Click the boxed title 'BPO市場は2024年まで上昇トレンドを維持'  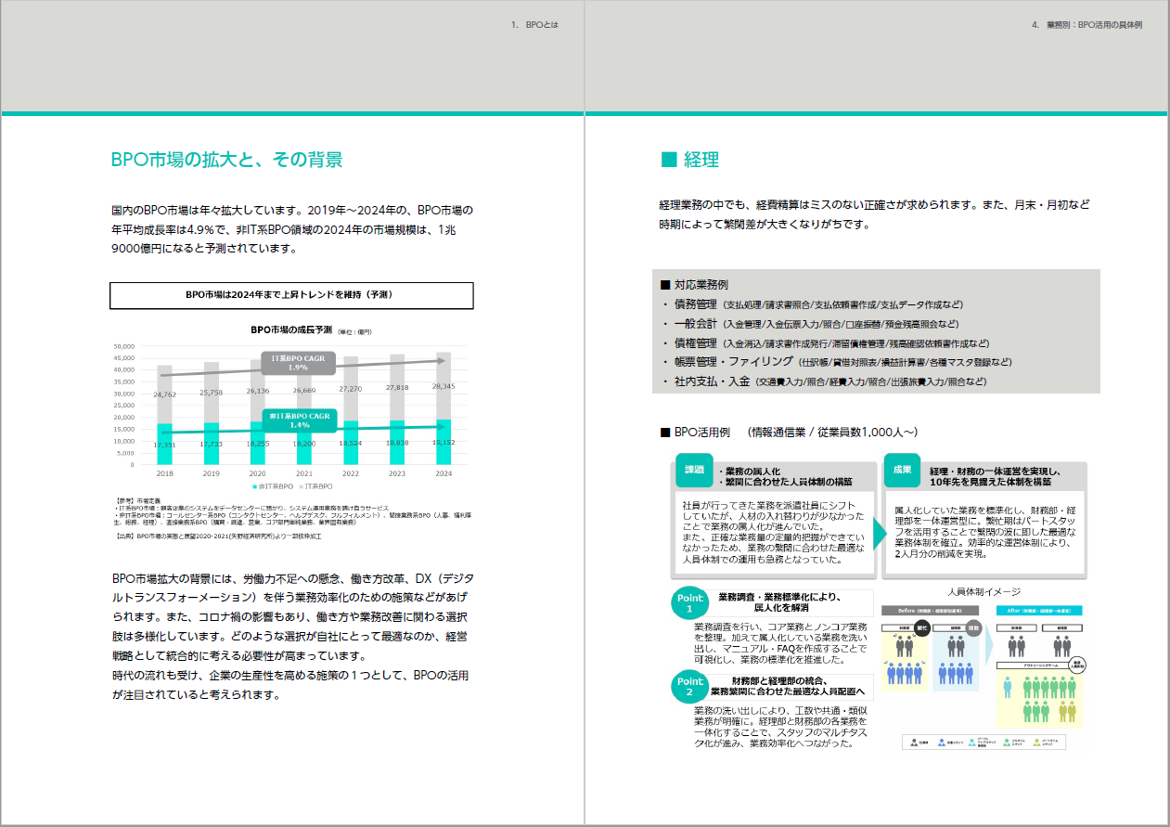291,295
